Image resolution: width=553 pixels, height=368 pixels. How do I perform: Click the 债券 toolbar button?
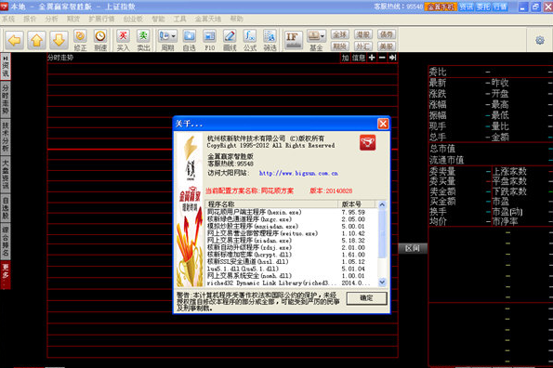[387, 34]
